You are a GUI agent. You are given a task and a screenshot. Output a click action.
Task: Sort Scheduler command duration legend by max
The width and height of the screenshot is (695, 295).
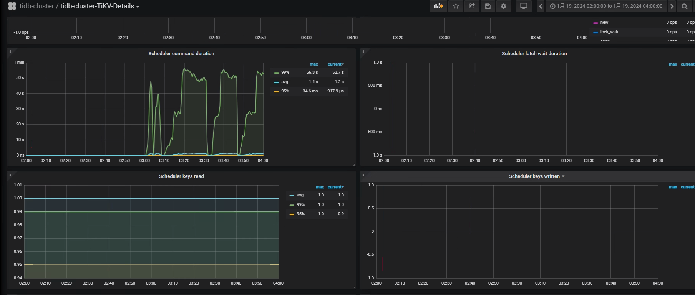pyautogui.click(x=313, y=64)
